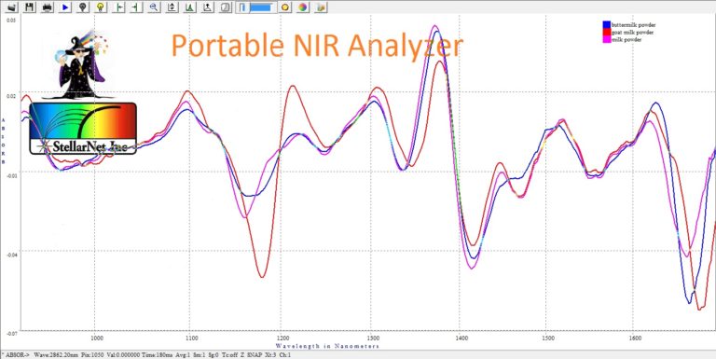
Task: Take dark reference with dark bulb icon
Action: pos(83,7)
